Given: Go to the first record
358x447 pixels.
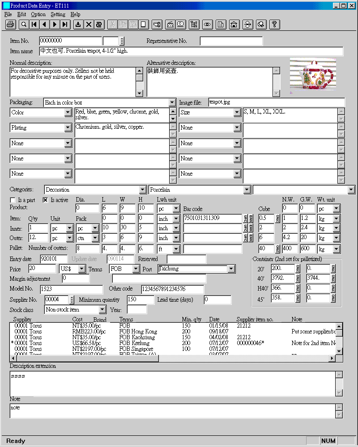Looking at the screenshot, I should 34,25.
